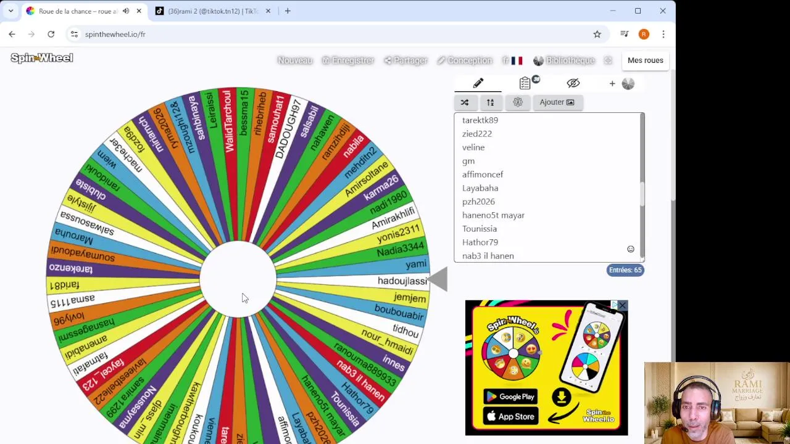This screenshot has width=790, height=444.
Task: Open the Partager share menu
Action: click(405, 60)
